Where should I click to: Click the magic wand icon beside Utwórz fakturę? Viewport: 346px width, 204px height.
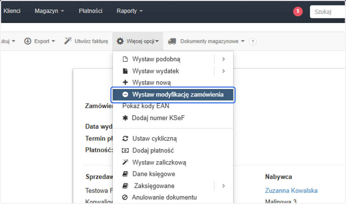[x=68, y=41]
